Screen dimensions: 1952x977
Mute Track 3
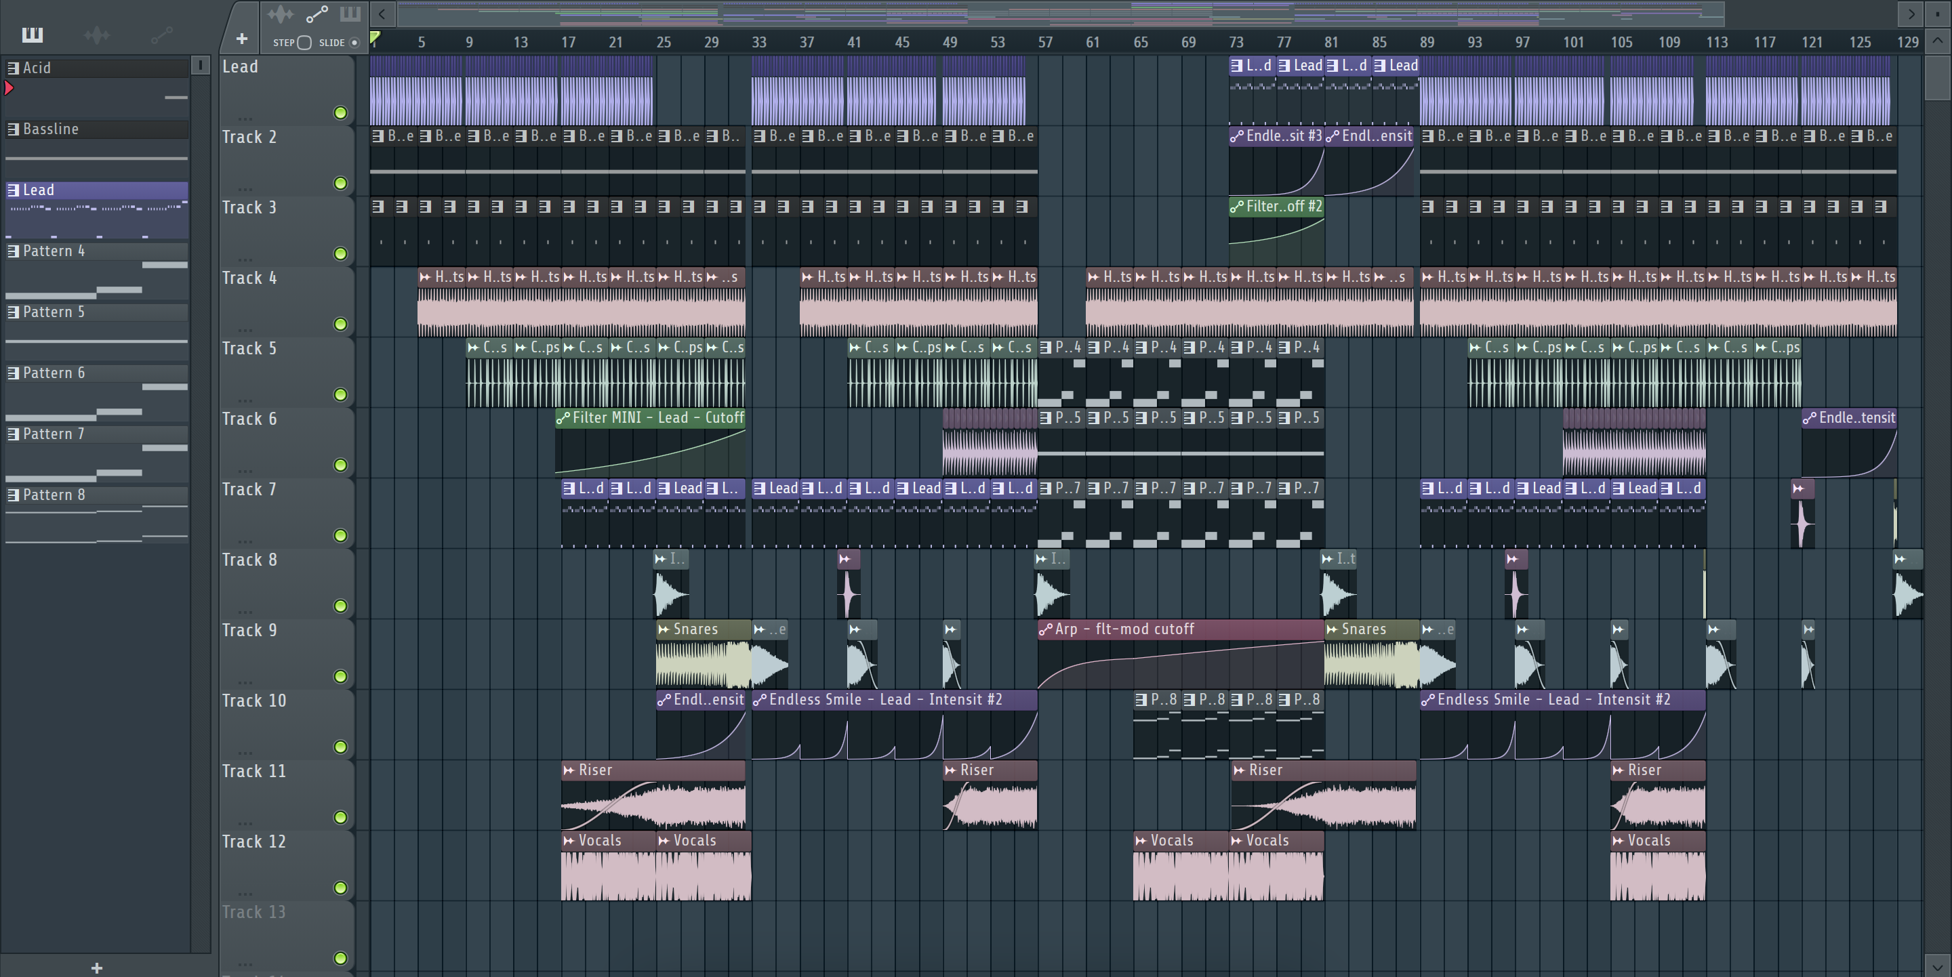[340, 253]
